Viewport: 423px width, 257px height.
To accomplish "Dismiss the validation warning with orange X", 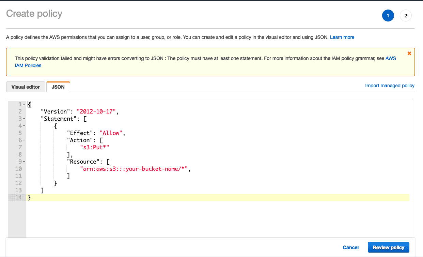I will tap(409, 54).
